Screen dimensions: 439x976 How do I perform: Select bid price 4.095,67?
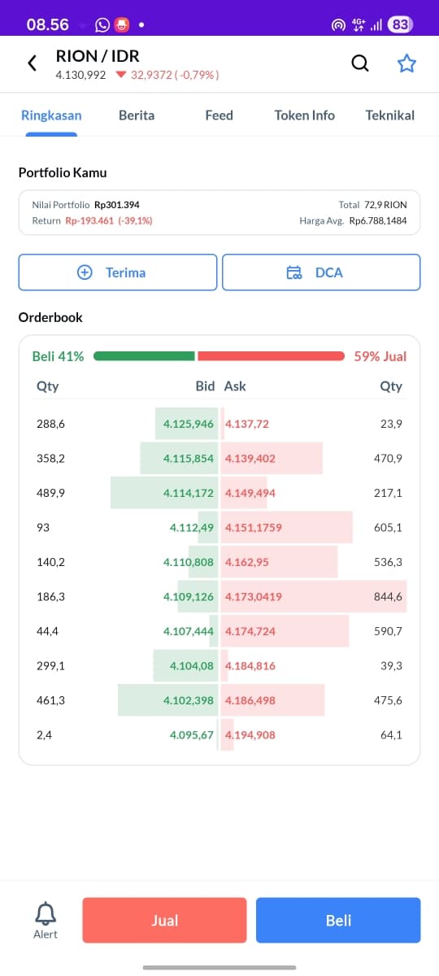192,734
